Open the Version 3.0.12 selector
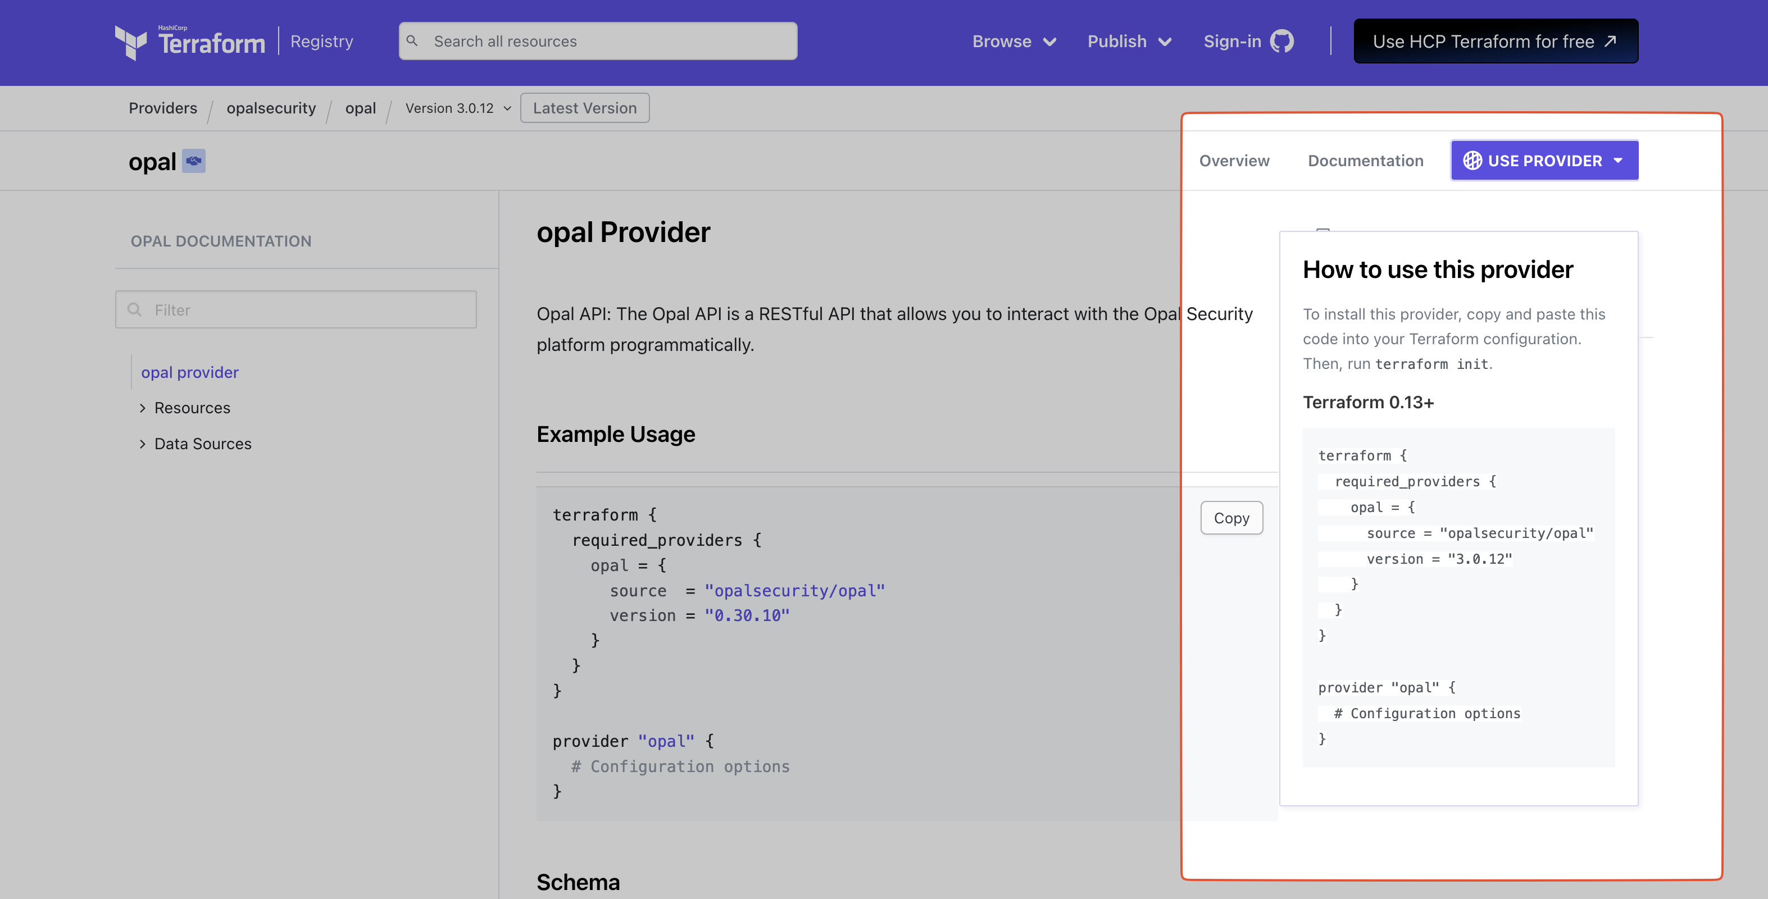Screen dimensions: 1768x899 pyautogui.click(x=458, y=108)
